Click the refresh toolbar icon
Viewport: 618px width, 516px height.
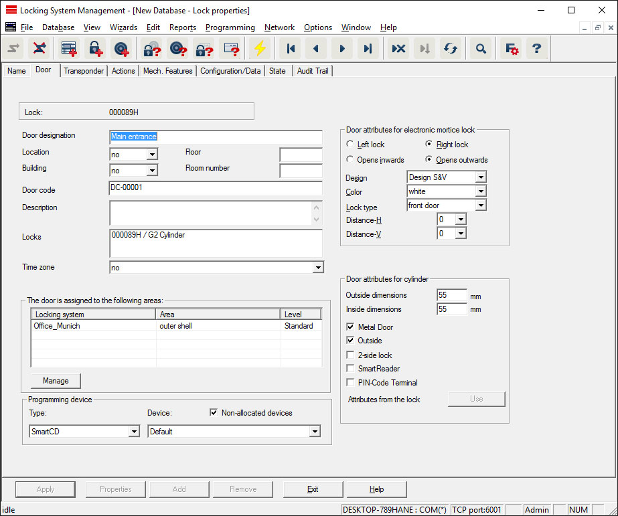pos(451,48)
